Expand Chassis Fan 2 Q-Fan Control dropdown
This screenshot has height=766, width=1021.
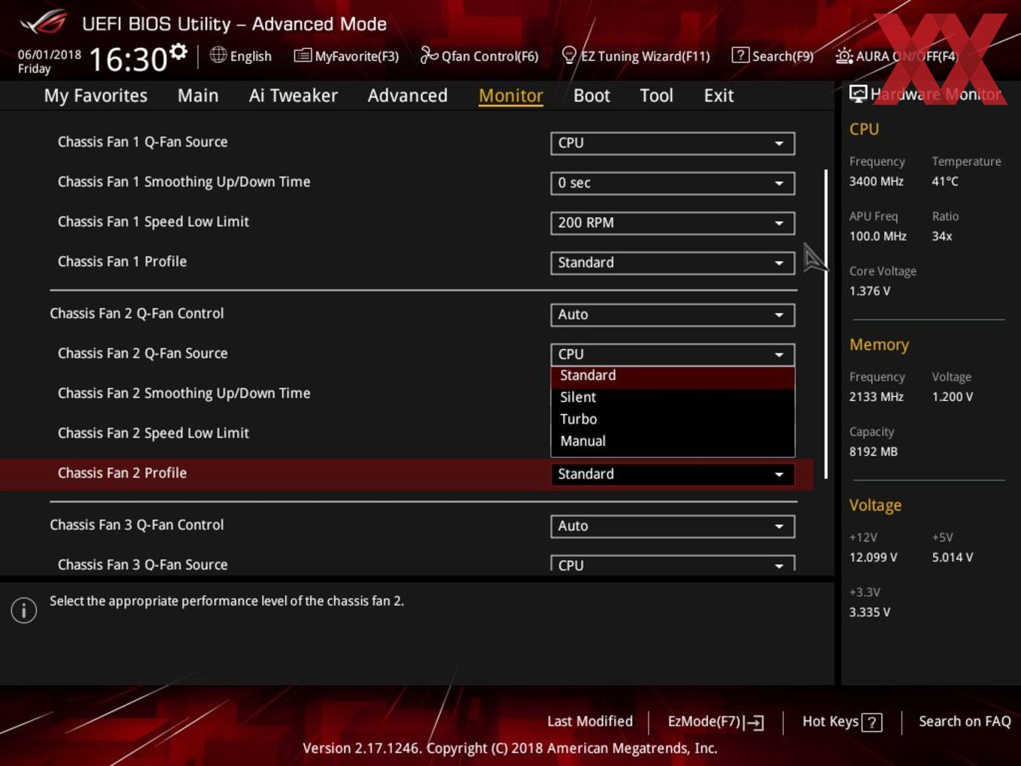[673, 315]
